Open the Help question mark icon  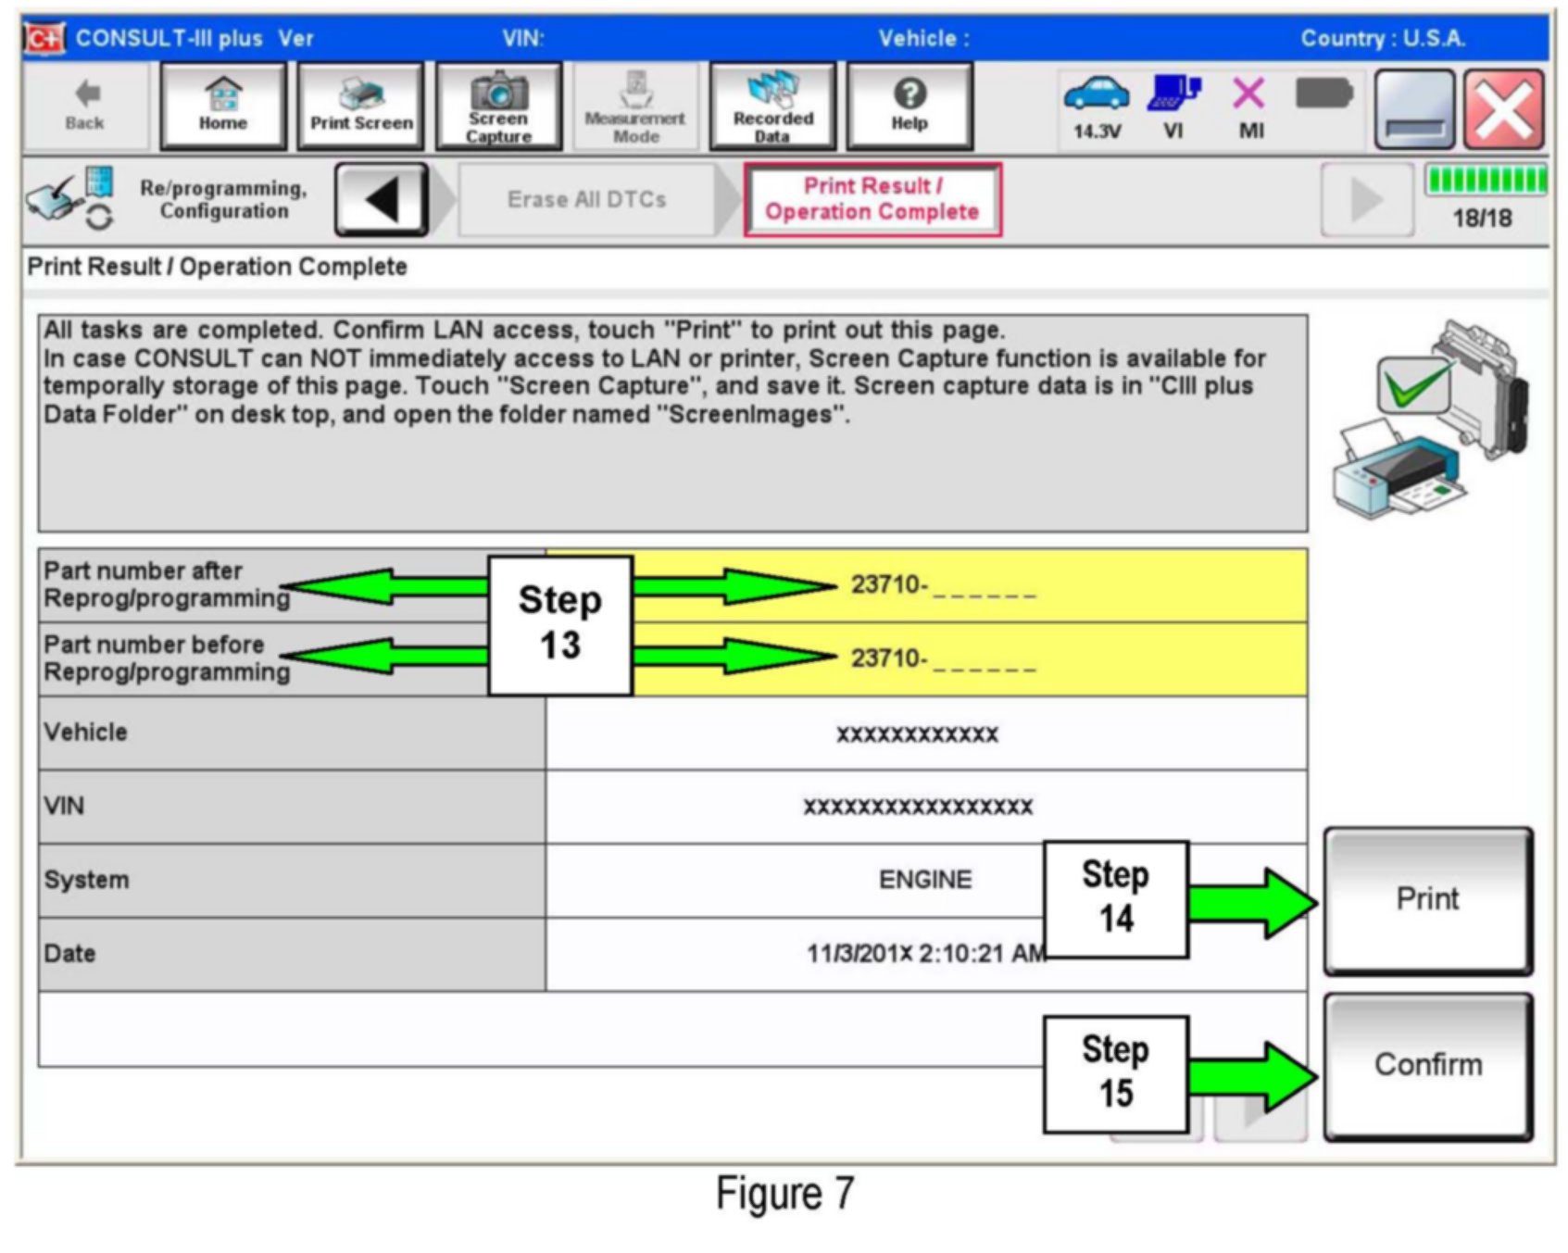909,106
